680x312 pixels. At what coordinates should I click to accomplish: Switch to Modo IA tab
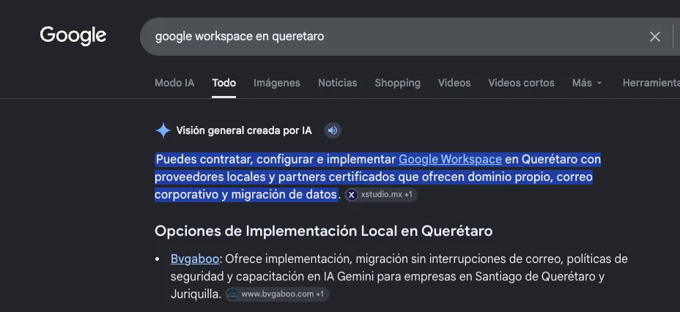click(174, 83)
